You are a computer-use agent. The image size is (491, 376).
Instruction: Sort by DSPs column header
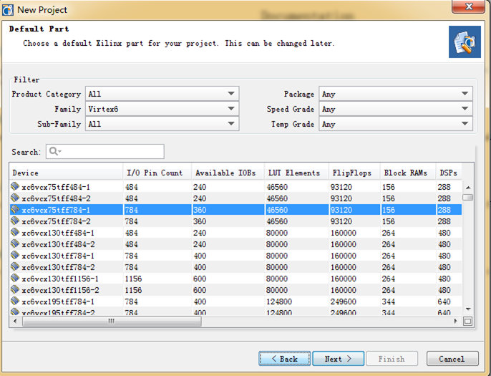(x=449, y=173)
